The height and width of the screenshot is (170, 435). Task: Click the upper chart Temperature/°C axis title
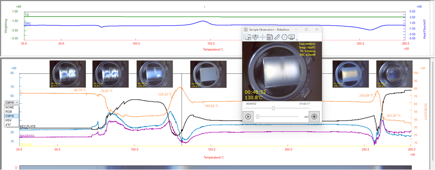point(213,49)
